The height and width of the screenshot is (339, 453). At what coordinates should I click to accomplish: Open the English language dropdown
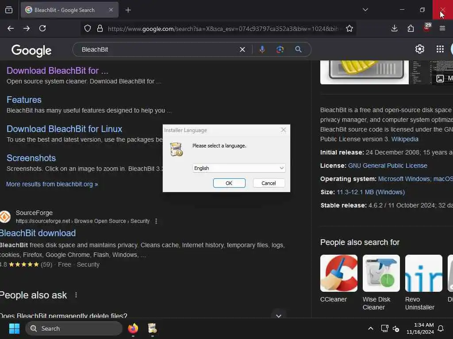click(x=239, y=168)
